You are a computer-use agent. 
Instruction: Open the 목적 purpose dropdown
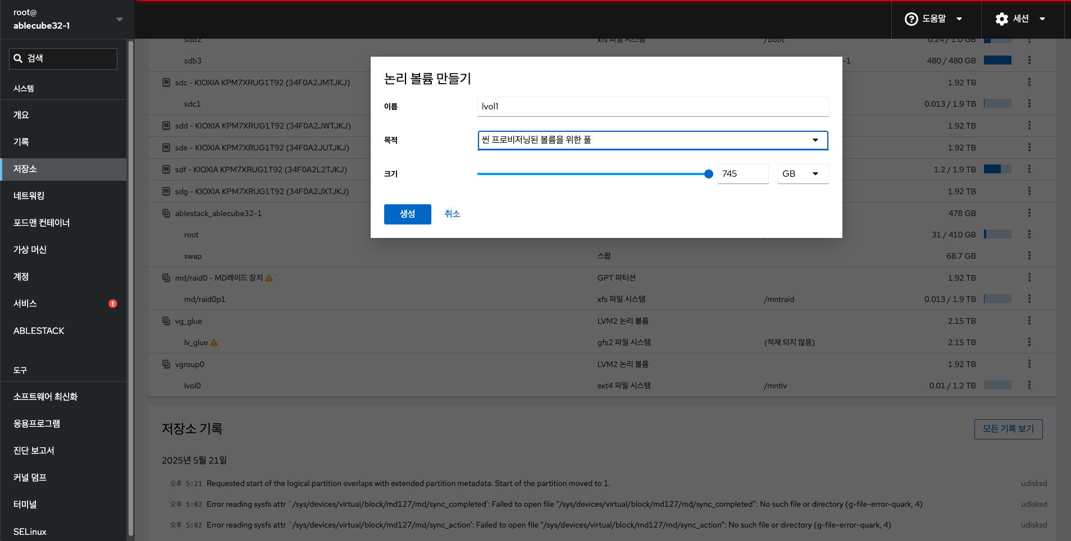pyautogui.click(x=652, y=140)
